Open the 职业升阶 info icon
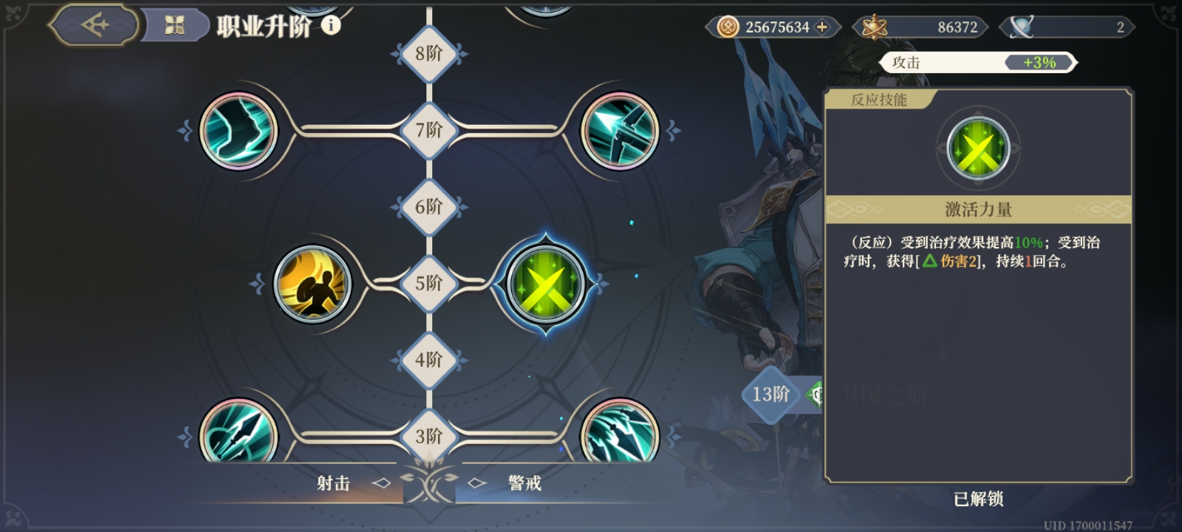 click(331, 25)
